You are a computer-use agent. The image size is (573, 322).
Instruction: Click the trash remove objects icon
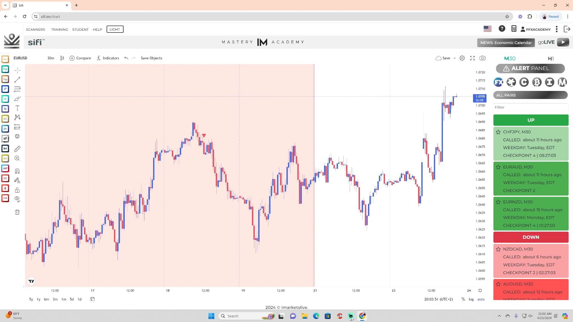pos(17,212)
